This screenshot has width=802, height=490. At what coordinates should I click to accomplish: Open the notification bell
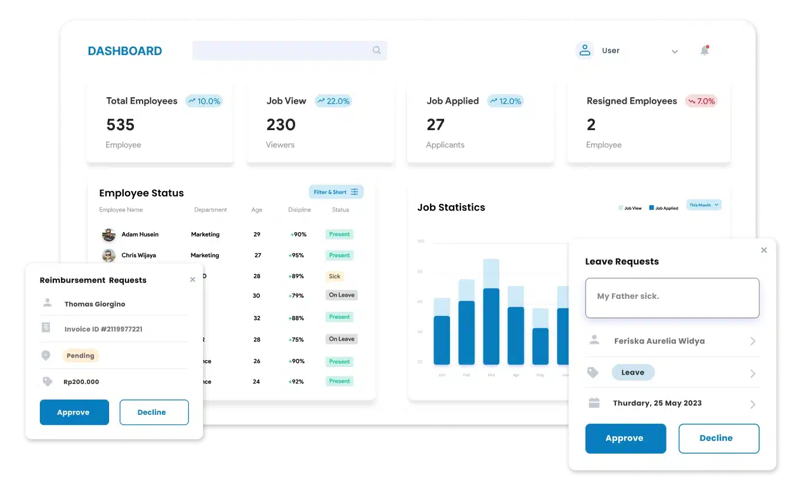point(705,50)
